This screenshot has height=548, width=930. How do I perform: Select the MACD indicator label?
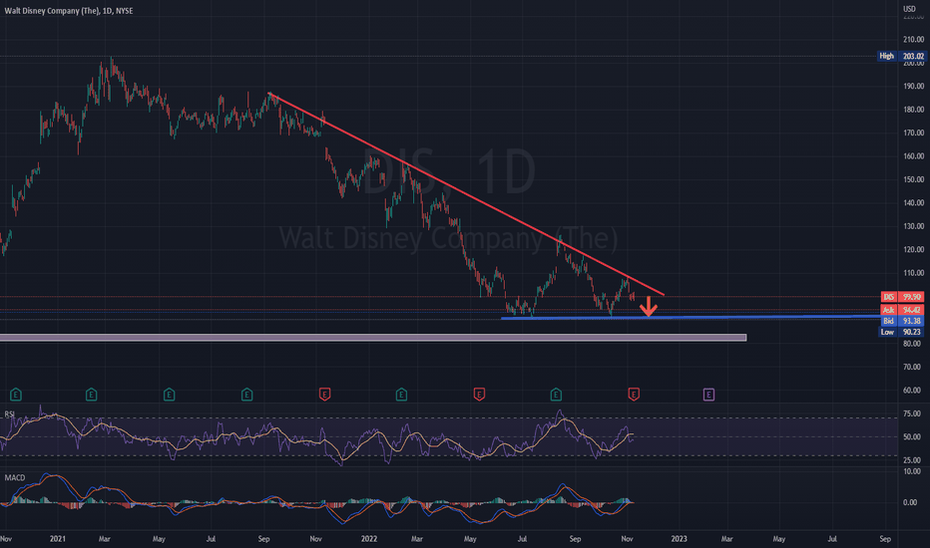pos(15,477)
